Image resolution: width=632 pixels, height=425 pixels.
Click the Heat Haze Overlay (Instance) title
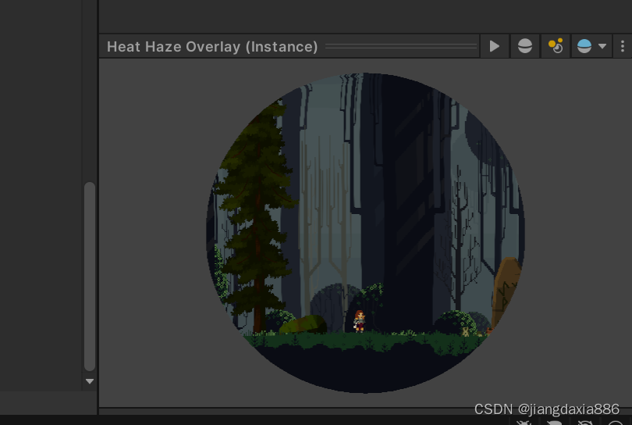point(212,47)
